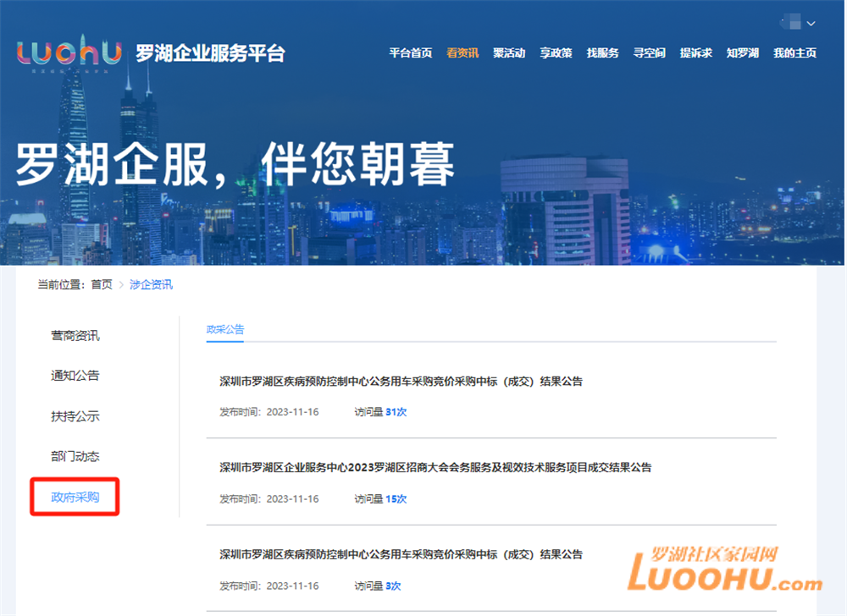
Task: Click the LUOHU platform logo
Action: (69, 52)
